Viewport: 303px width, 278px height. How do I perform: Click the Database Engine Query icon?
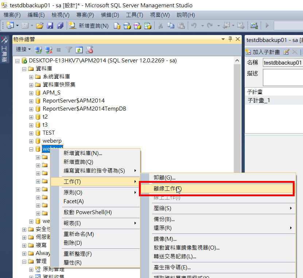(x=117, y=26)
